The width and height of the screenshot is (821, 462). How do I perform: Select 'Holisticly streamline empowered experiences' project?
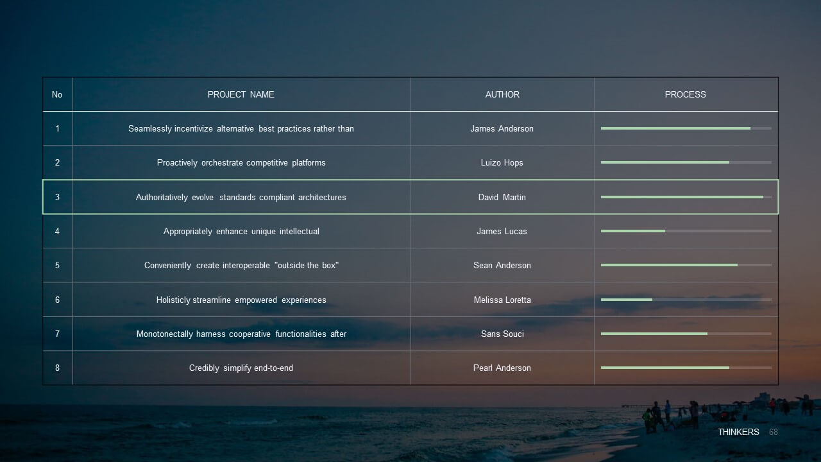click(x=241, y=300)
